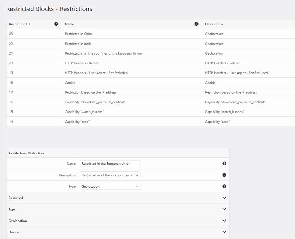Select the Restricted in India row

[x=151, y=44]
